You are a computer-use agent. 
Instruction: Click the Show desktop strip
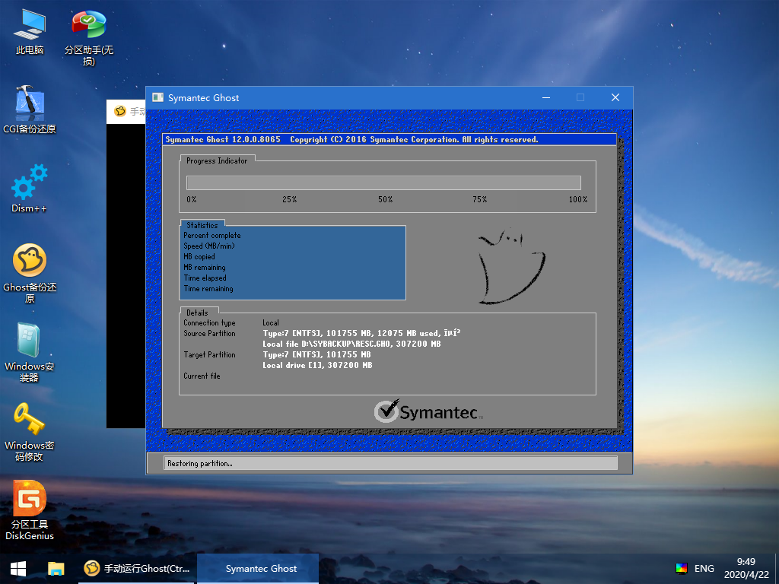click(777, 569)
